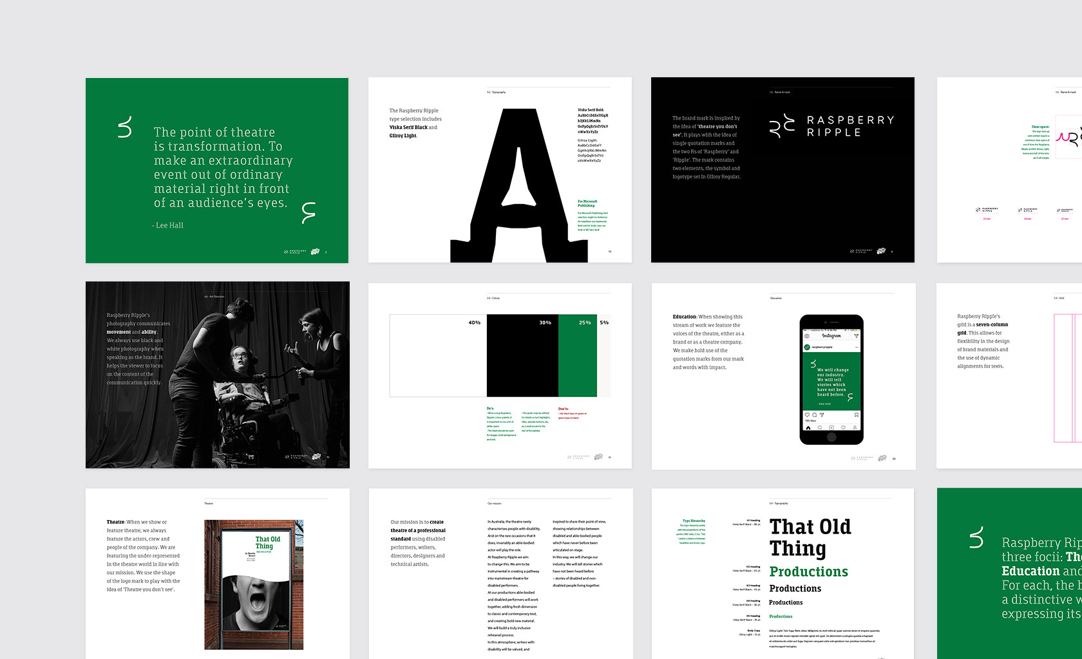This screenshot has width=1082, height=659.
Task: Open the 'That Old Thing' type hierarchy slide
Action: point(783,573)
